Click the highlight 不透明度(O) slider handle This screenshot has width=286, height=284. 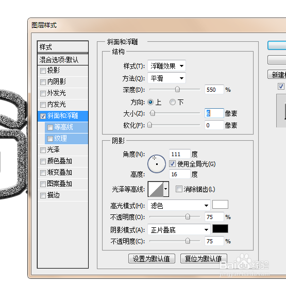point(188,216)
